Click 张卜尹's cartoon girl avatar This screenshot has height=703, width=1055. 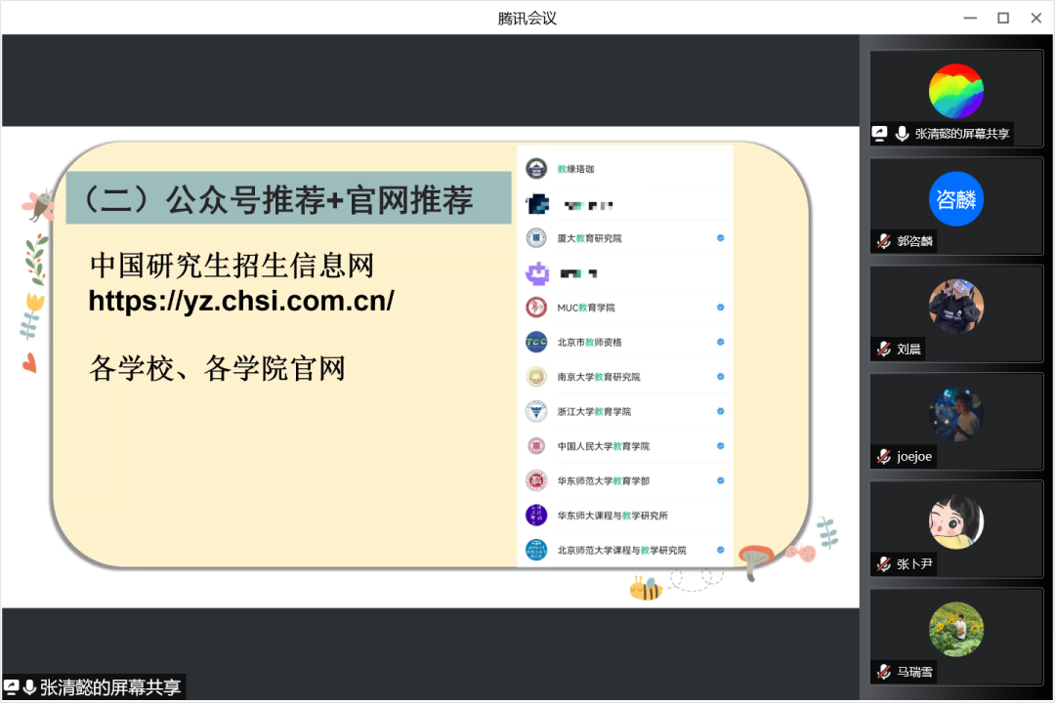pos(955,520)
